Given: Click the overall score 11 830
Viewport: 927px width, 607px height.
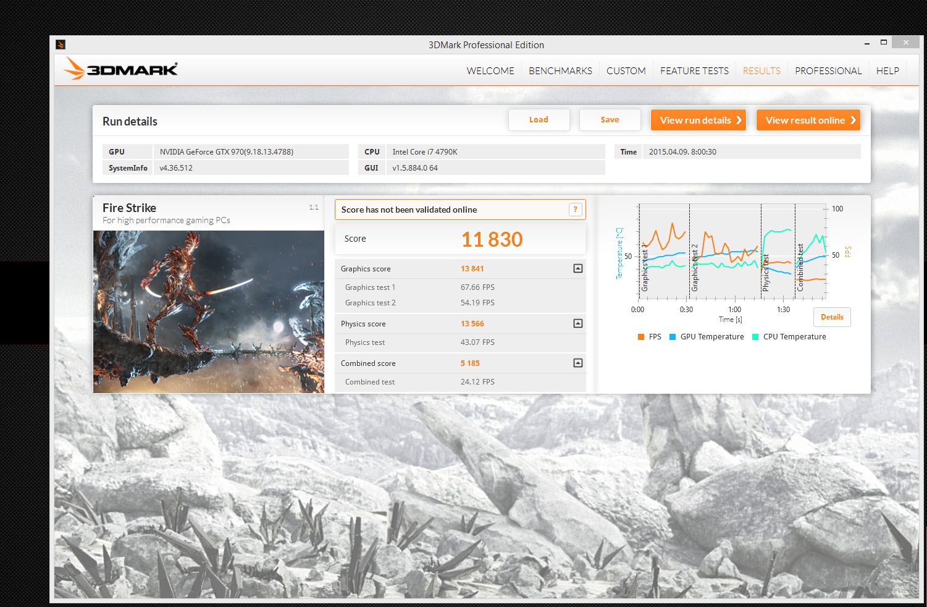Looking at the screenshot, I should click(492, 239).
